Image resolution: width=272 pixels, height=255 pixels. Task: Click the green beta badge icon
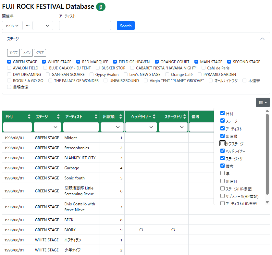pyautogui.click(x=101, y=7)
